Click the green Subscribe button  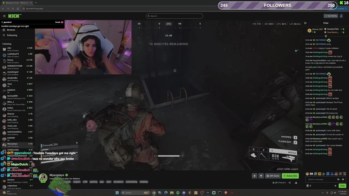(x=290, y=176)
